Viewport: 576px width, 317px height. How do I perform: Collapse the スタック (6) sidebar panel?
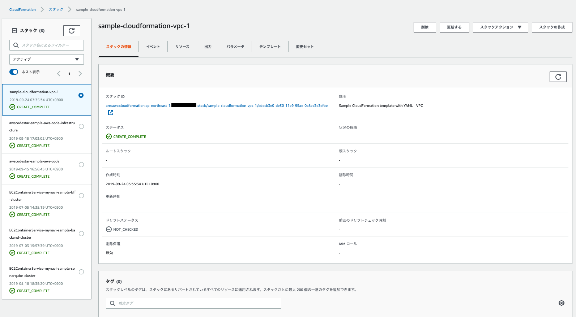click(14, 31)
